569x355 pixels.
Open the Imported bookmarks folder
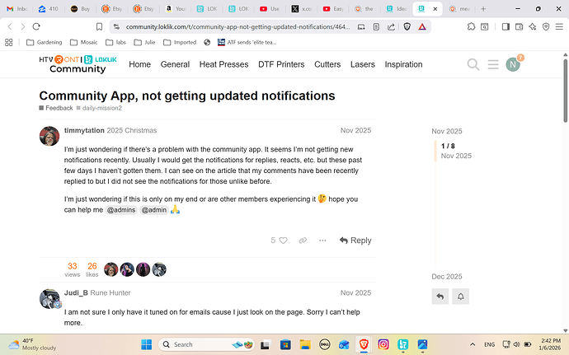180,43
